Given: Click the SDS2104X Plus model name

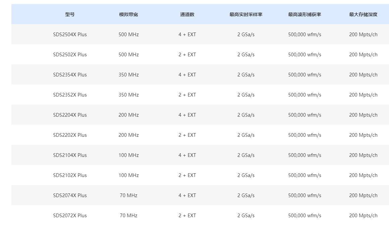Looking at the screenshot, I should [x=70, y=155].
